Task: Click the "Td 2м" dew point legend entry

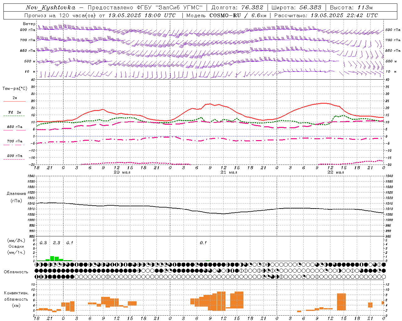Action: (x=15, y=112)
